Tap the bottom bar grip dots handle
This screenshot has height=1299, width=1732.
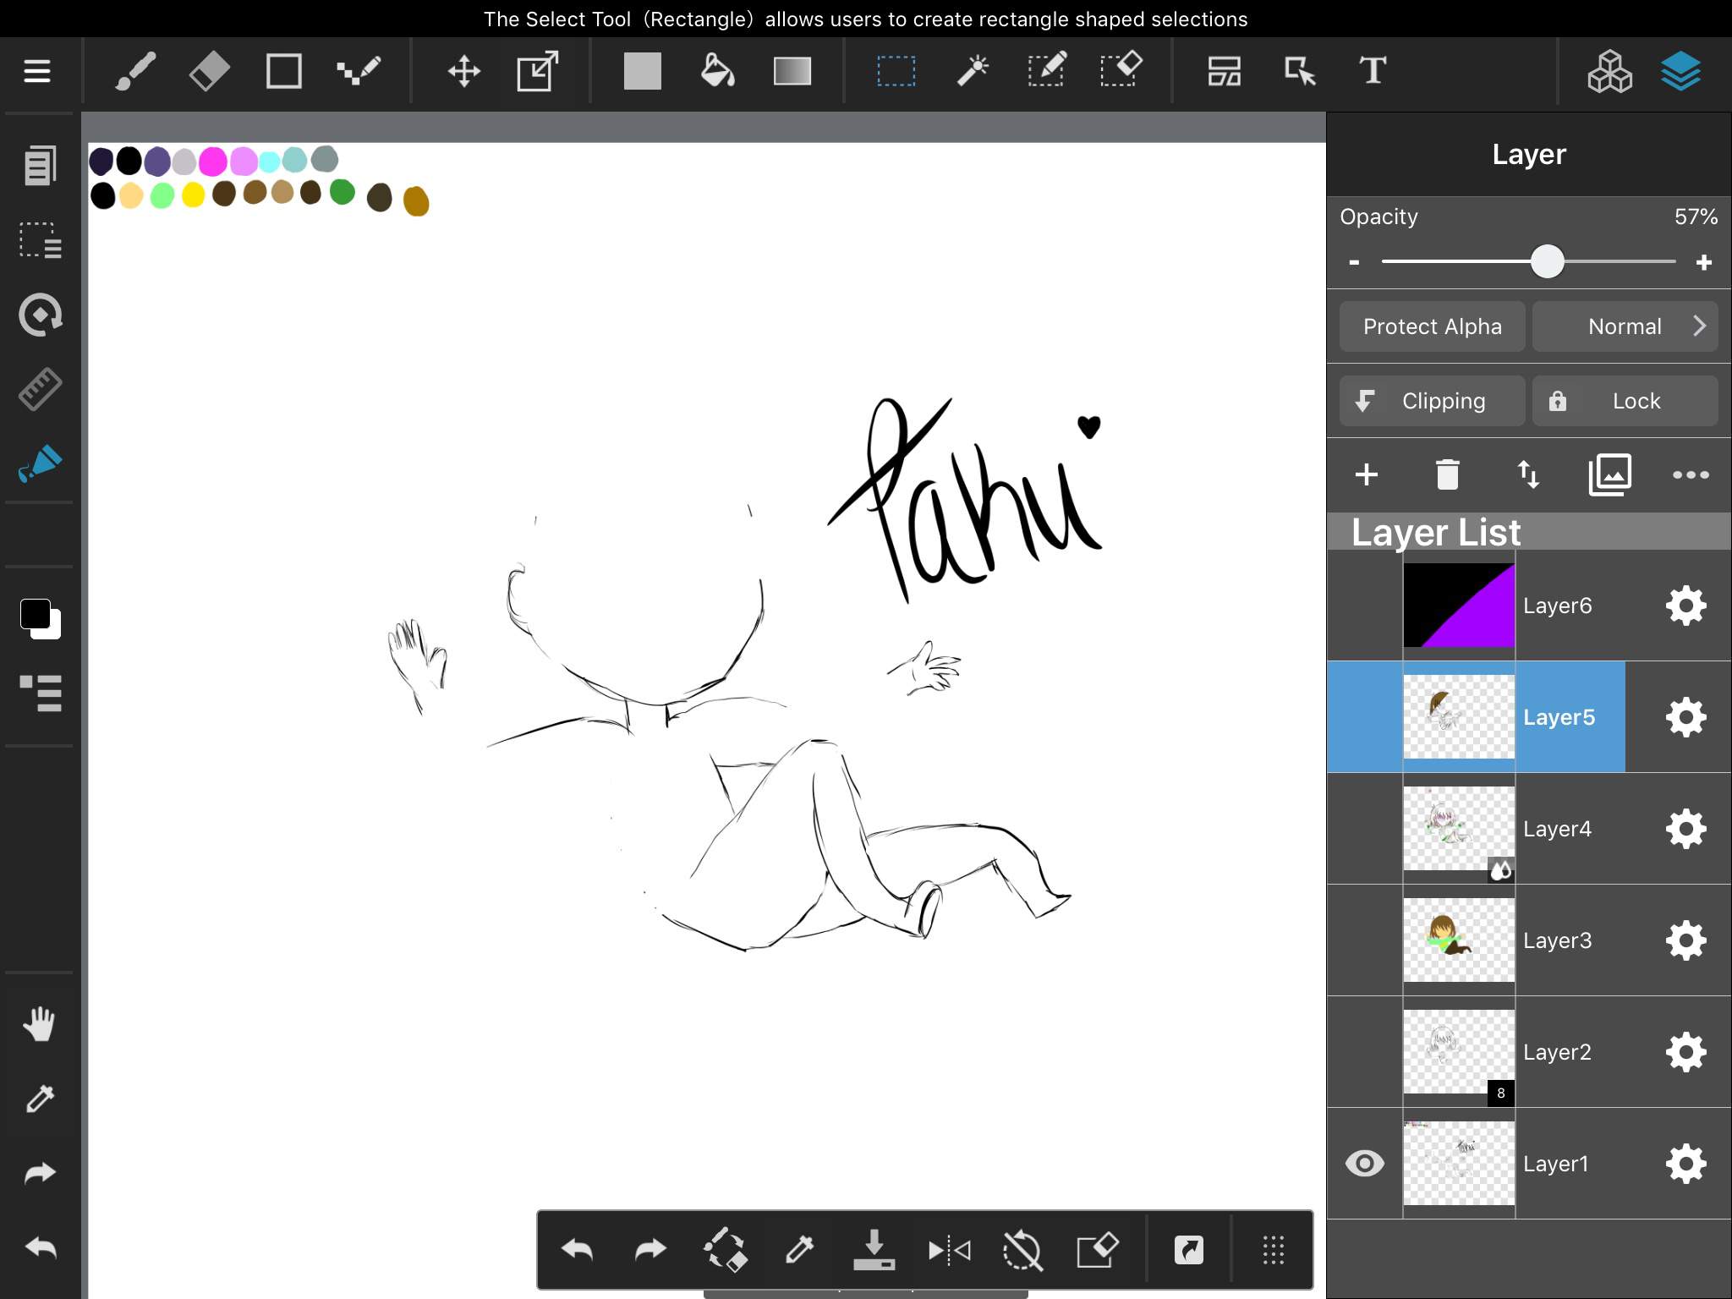pyautogui.click(x=1273, y=1250)
